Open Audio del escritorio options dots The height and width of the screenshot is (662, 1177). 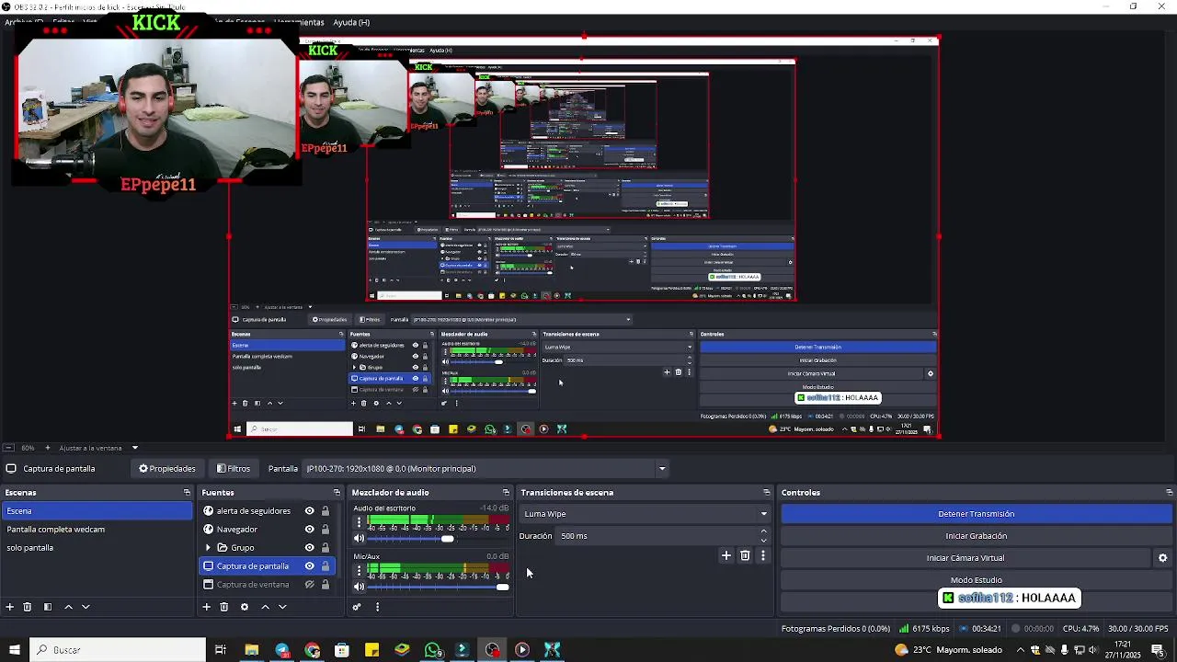tap(359, 523)
